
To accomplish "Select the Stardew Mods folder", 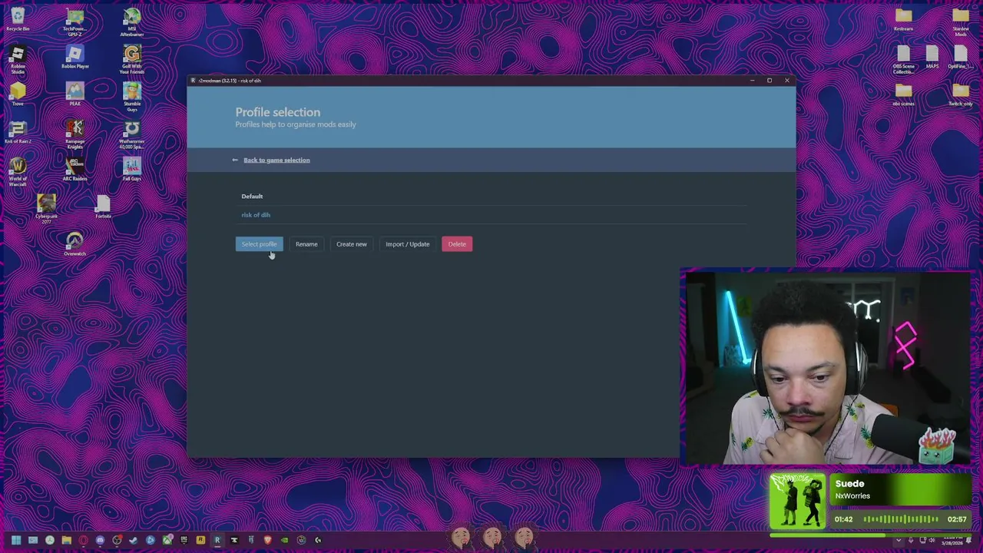I will pyautogui.click(x=960, y=22).
